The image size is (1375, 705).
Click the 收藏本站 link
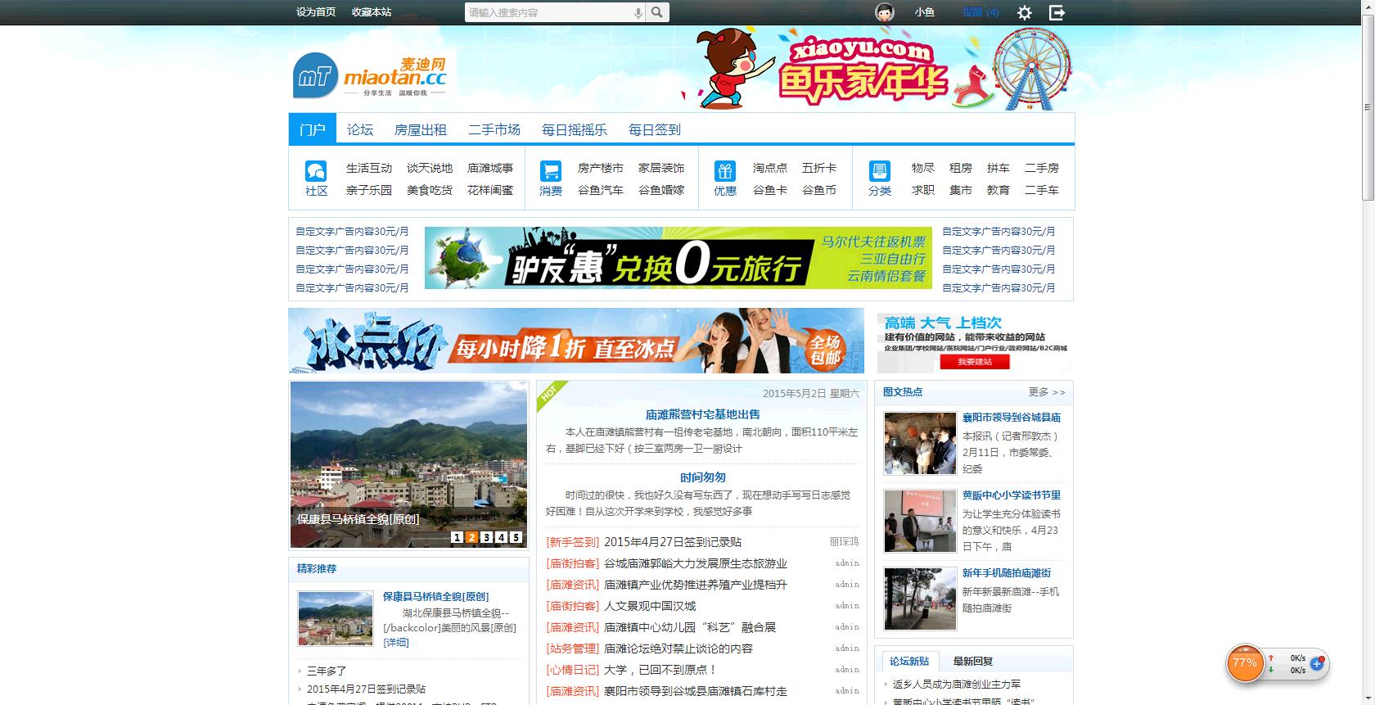[x=372, y=12]
